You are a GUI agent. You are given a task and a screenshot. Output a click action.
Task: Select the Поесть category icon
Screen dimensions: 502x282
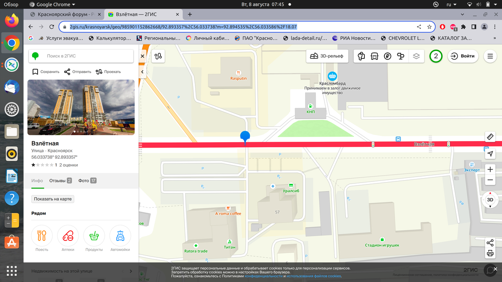point(42,235)
